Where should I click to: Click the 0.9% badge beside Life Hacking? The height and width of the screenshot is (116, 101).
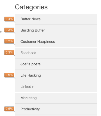(x=9, y=75)
